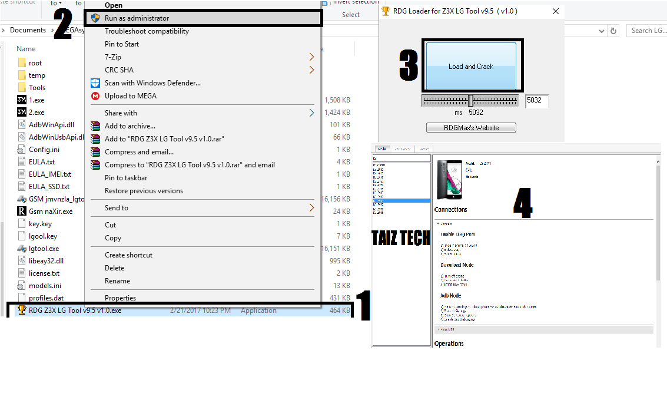Click the Windows Defender shield icon
The height and width of the screenshot is (403, 667).
[95, 83]
